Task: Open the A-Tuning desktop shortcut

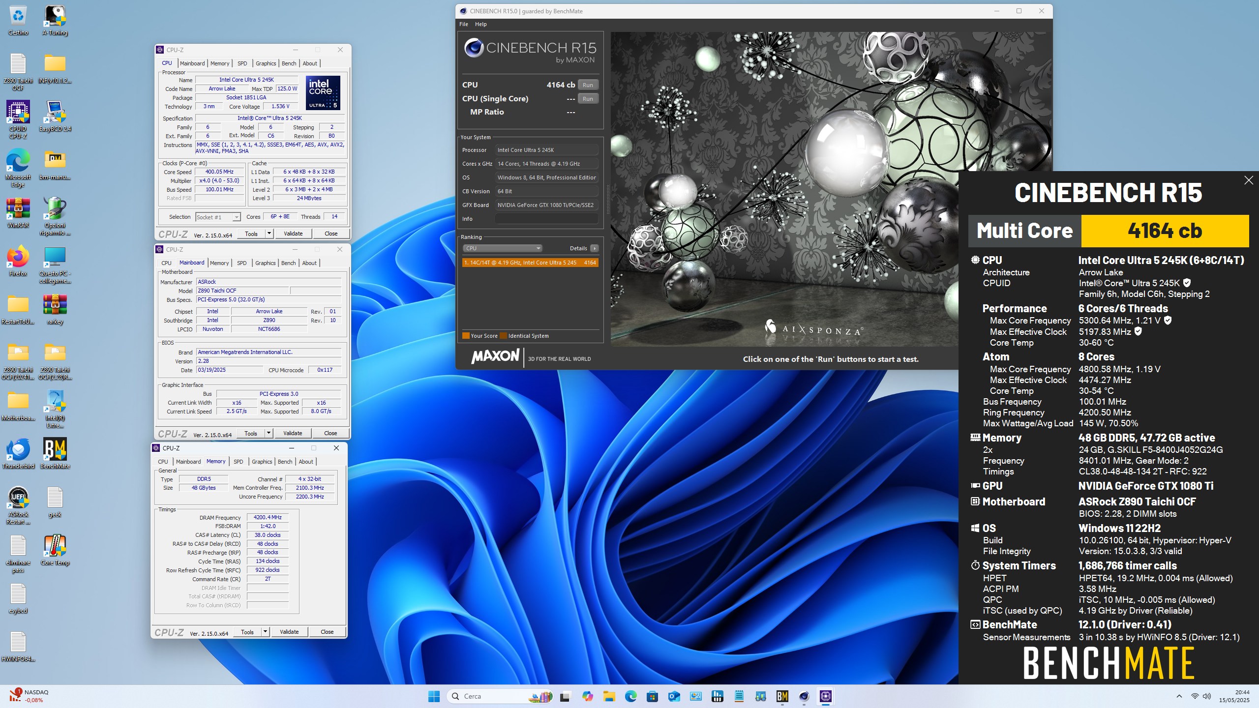Action: [x=55, y=21]
